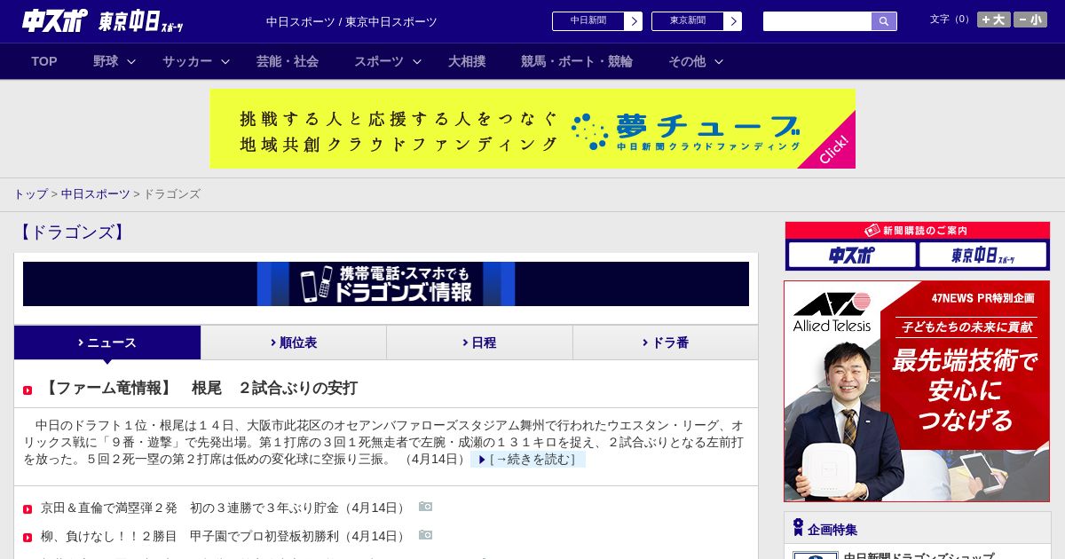Click the 中スポ subscription logo in sidebar

point(852,255)
